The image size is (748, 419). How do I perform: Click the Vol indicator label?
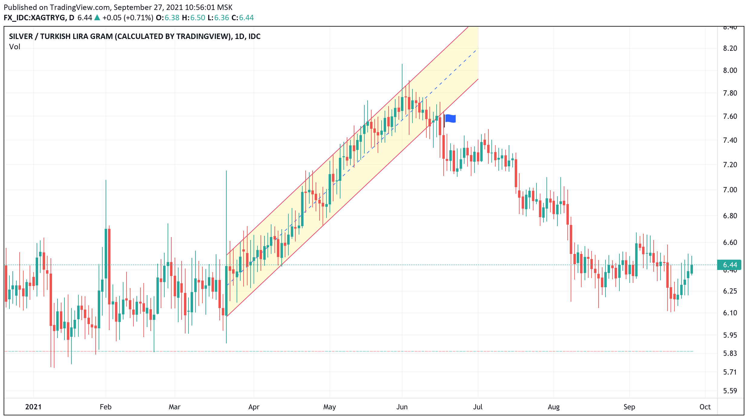15,47
